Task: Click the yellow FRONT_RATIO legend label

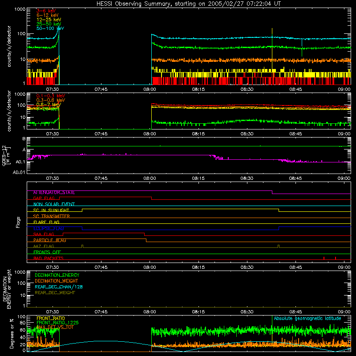Action: 51,318
